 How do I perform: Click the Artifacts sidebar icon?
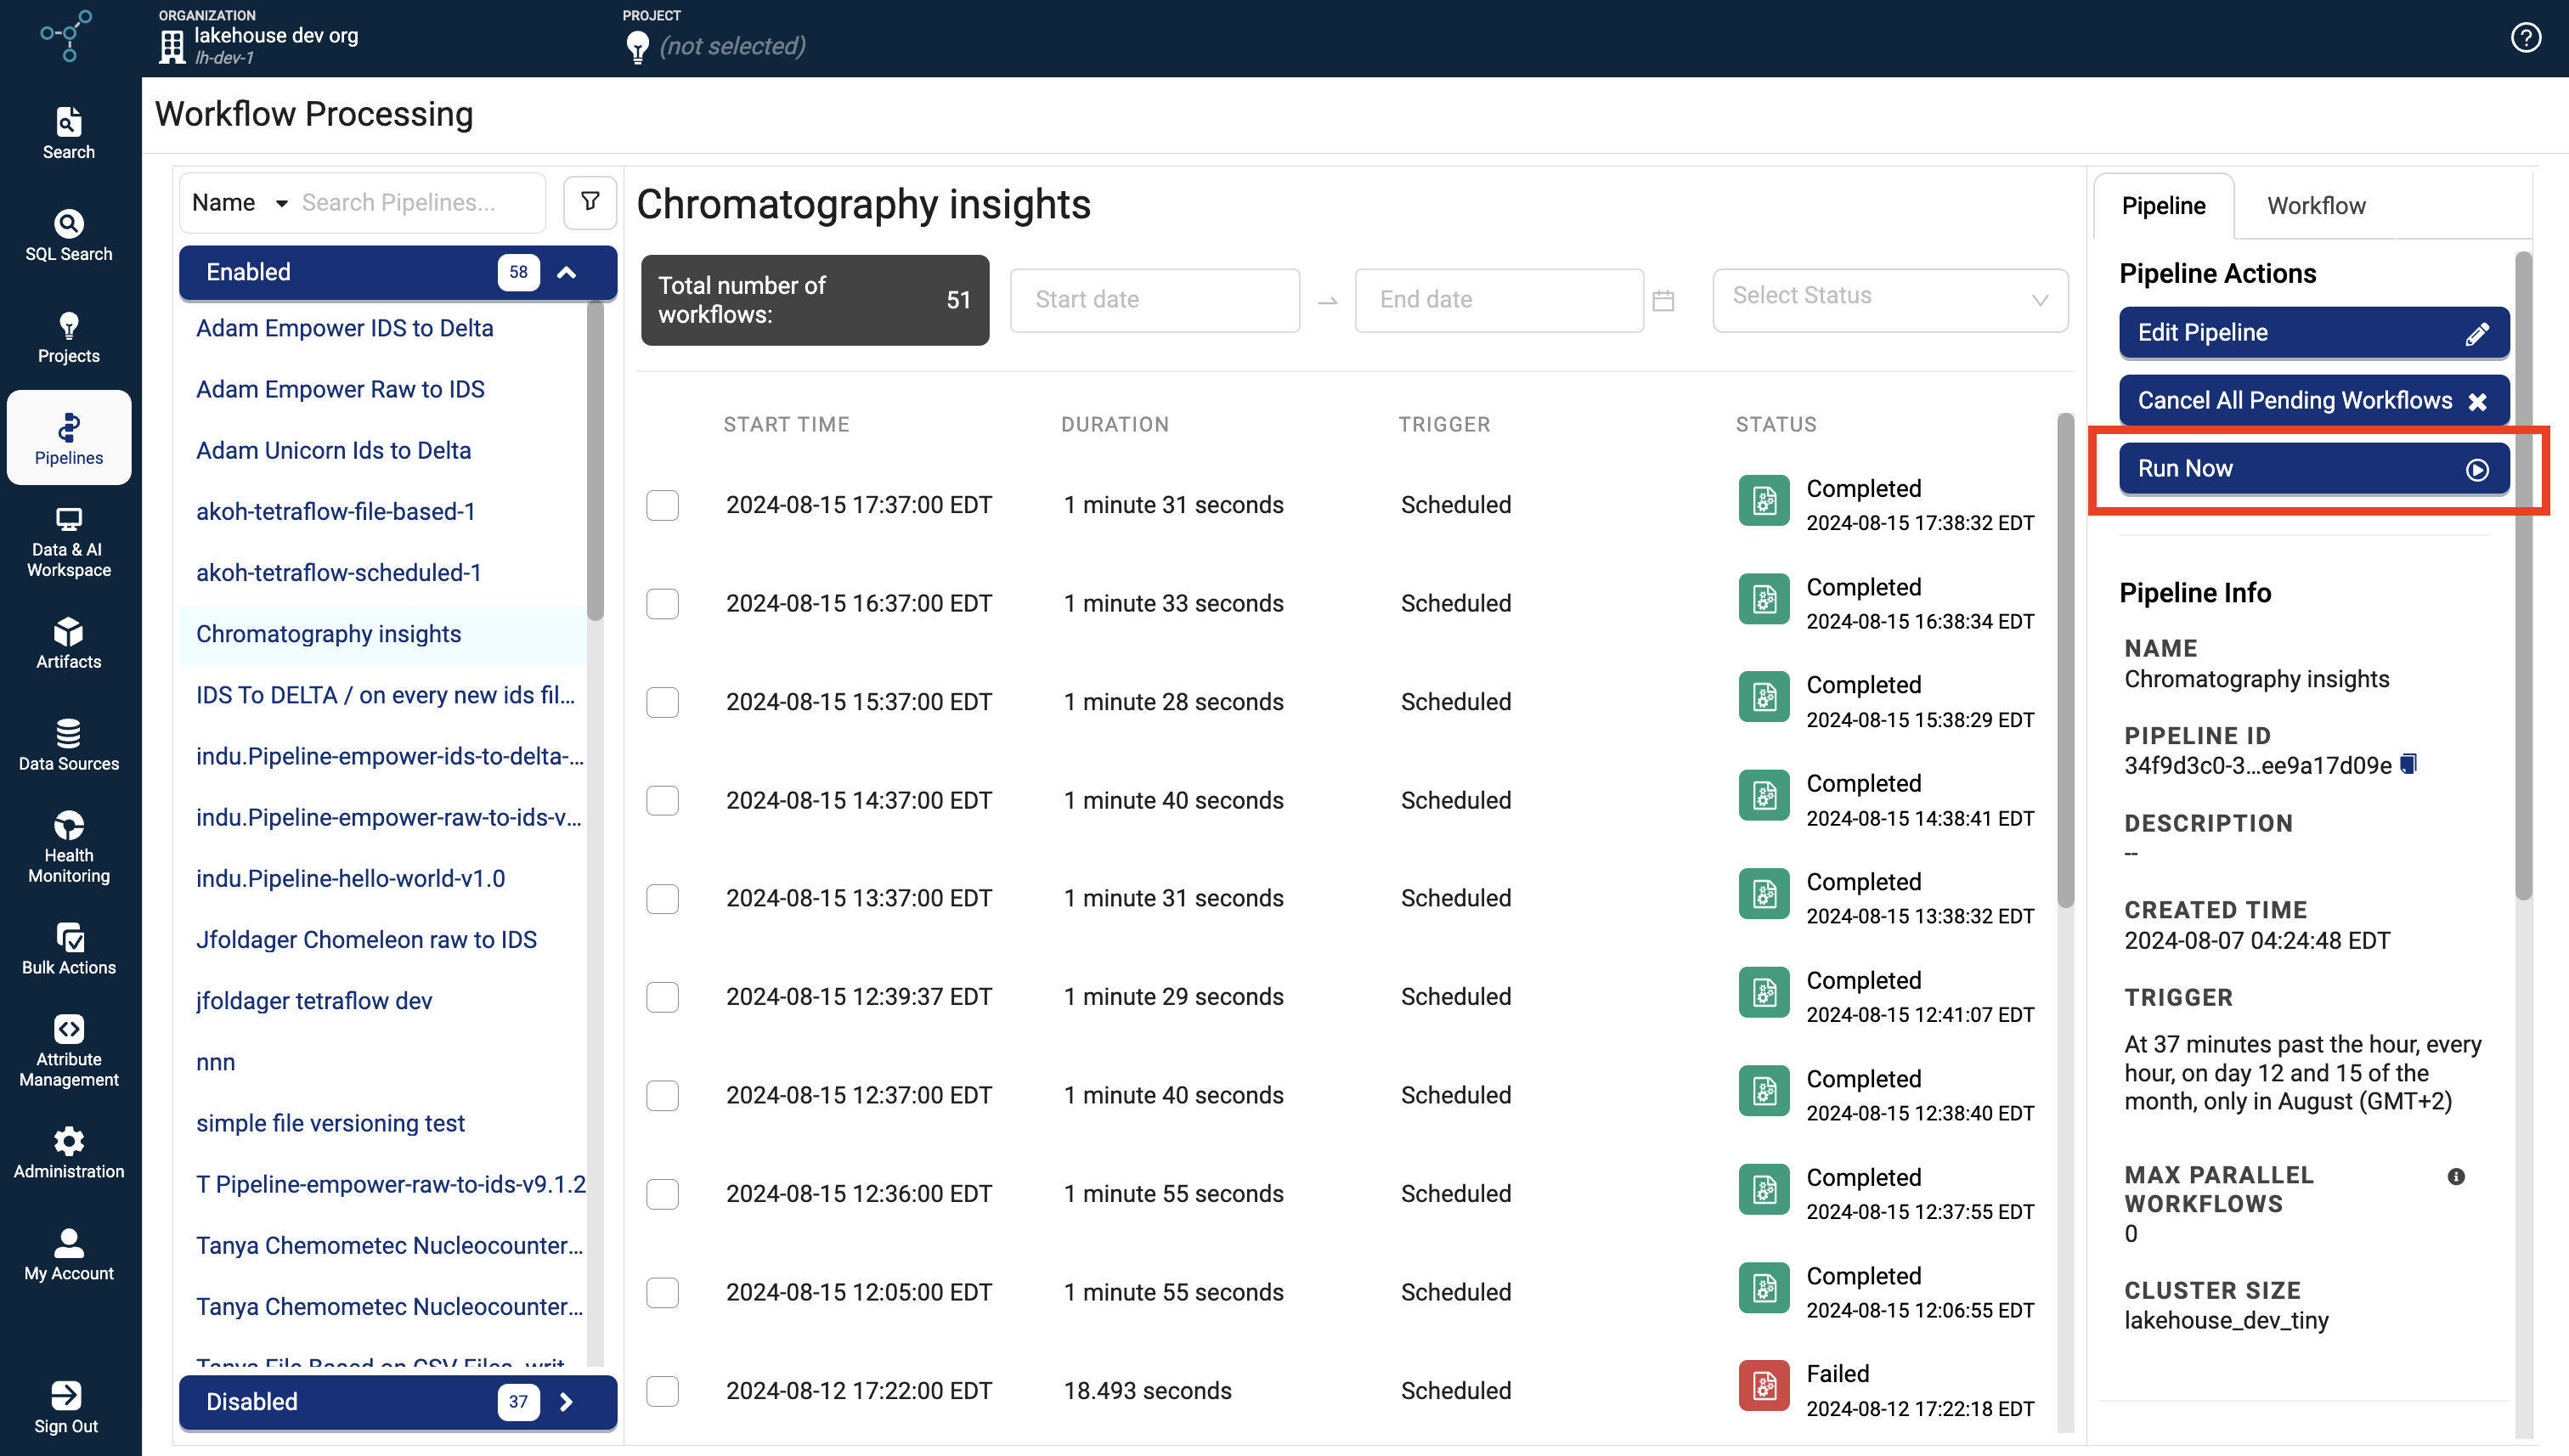(x=69, y=644)
